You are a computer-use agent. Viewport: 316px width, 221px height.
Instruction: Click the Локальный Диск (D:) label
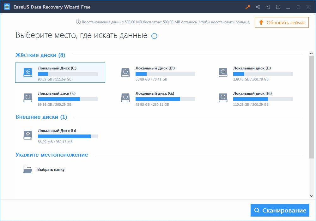point(155,68)
